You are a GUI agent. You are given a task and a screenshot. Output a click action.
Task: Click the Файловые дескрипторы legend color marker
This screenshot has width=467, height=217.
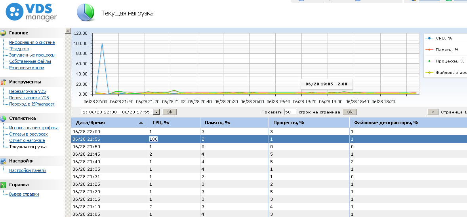[430, 73]
